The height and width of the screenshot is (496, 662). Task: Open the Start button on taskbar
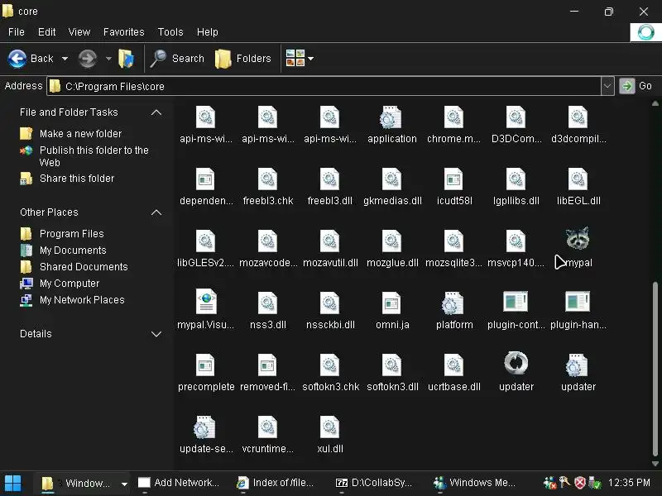coord(12,484)
